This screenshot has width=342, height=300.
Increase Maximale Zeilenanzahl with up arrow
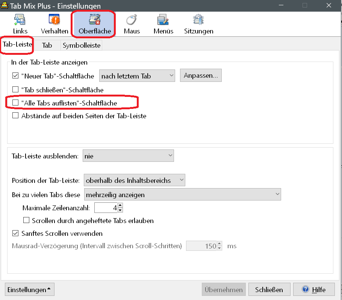tap(120, 205)
